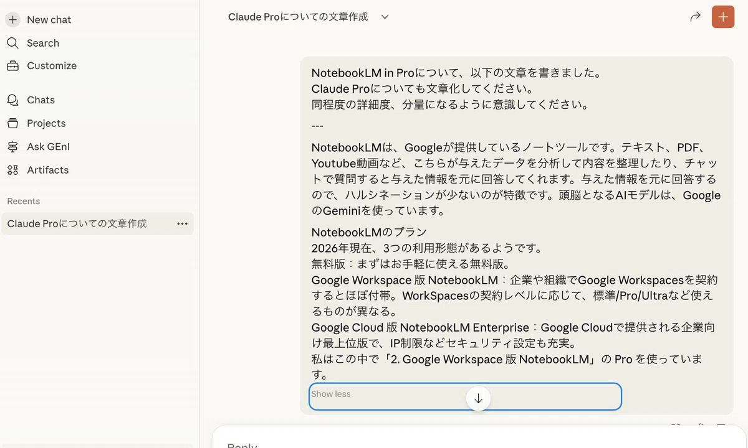Screen dimensions: 748x448
Task: Open the Customize page
Action: (x=41, y=66)
